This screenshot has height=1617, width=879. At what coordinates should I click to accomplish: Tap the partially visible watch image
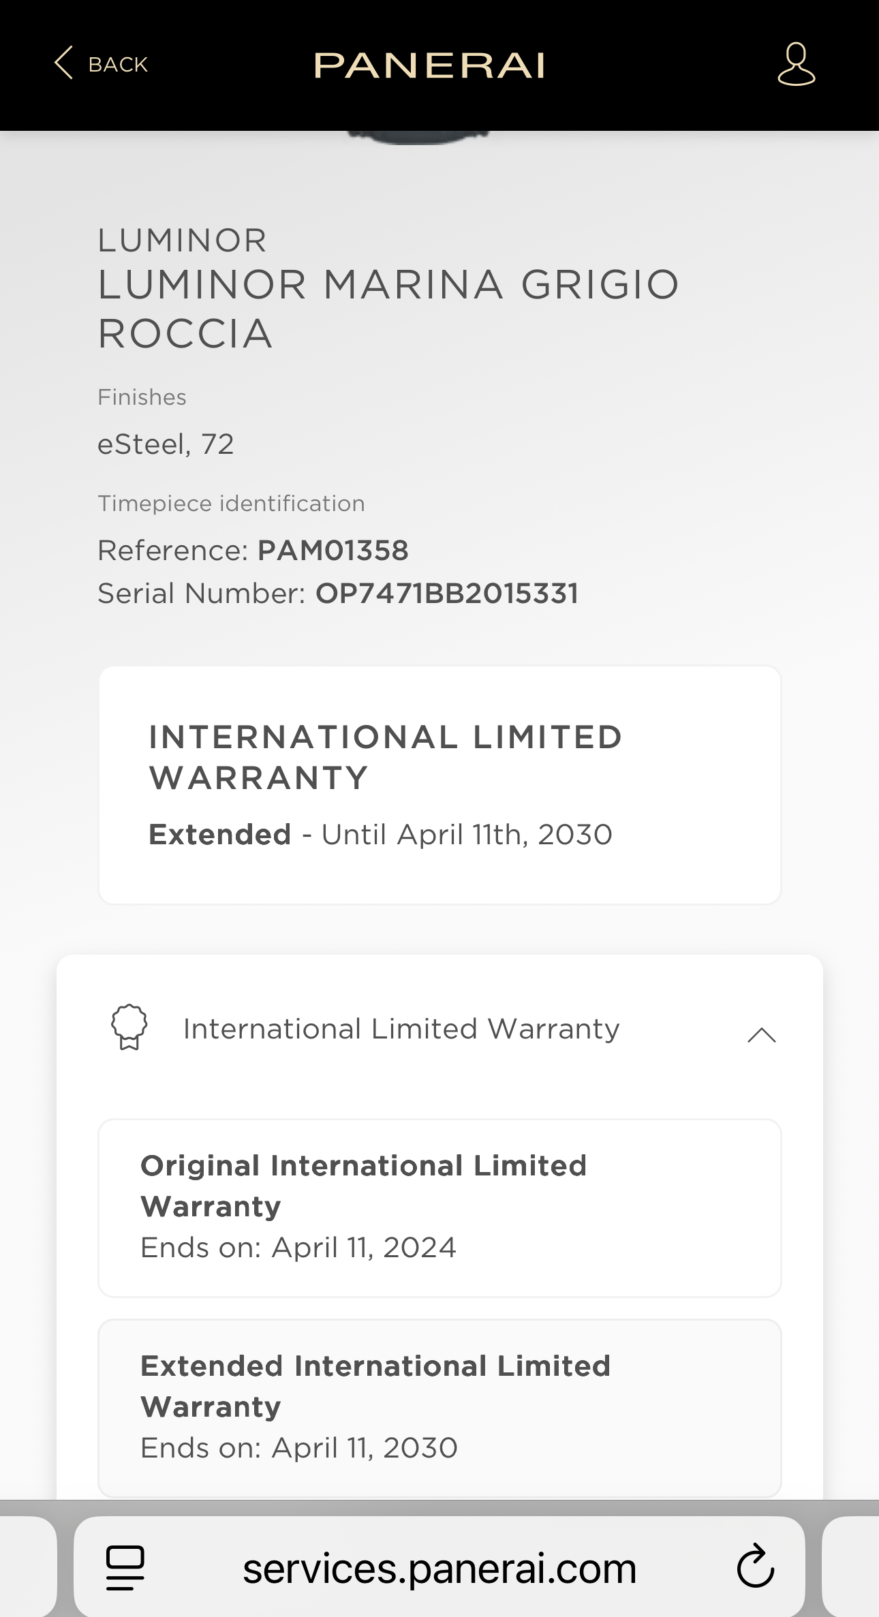(417, 136)
